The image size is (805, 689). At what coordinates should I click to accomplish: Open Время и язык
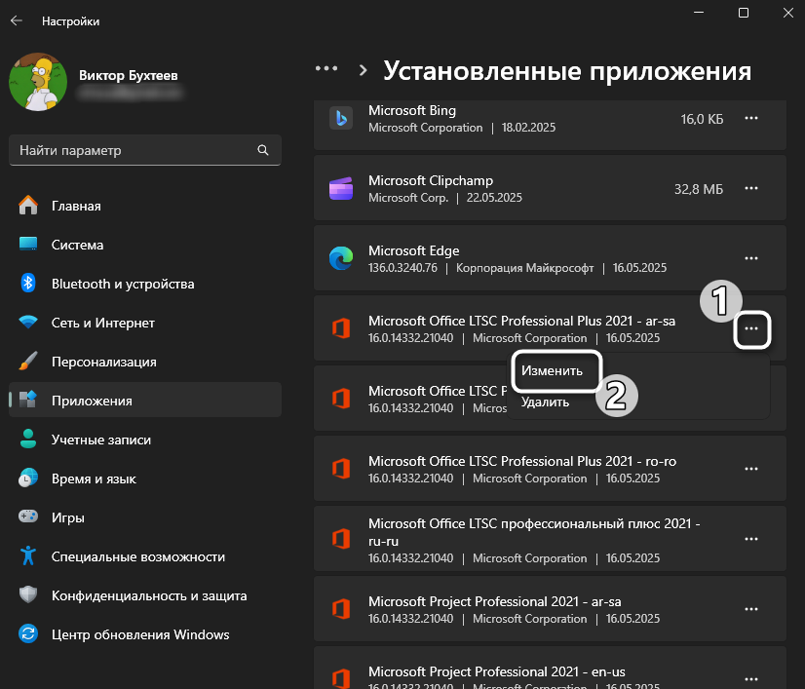[145, 479]
